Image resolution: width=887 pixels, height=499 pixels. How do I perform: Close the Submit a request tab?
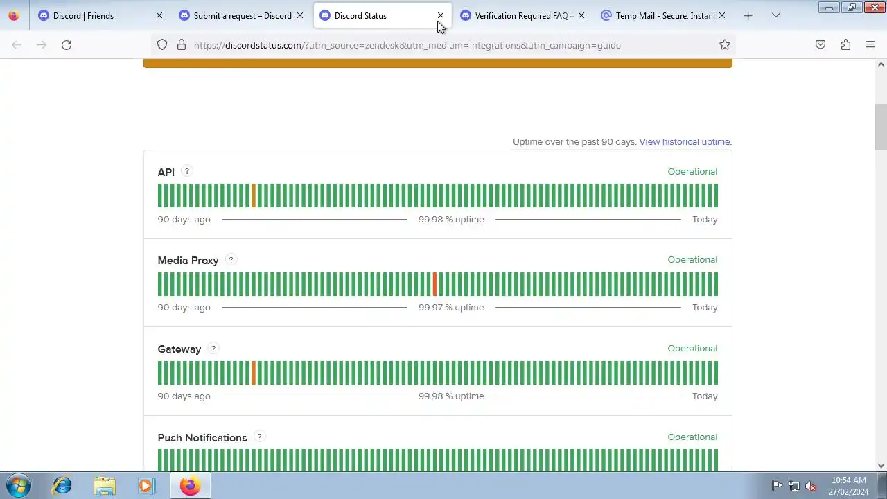click(300, 15)
